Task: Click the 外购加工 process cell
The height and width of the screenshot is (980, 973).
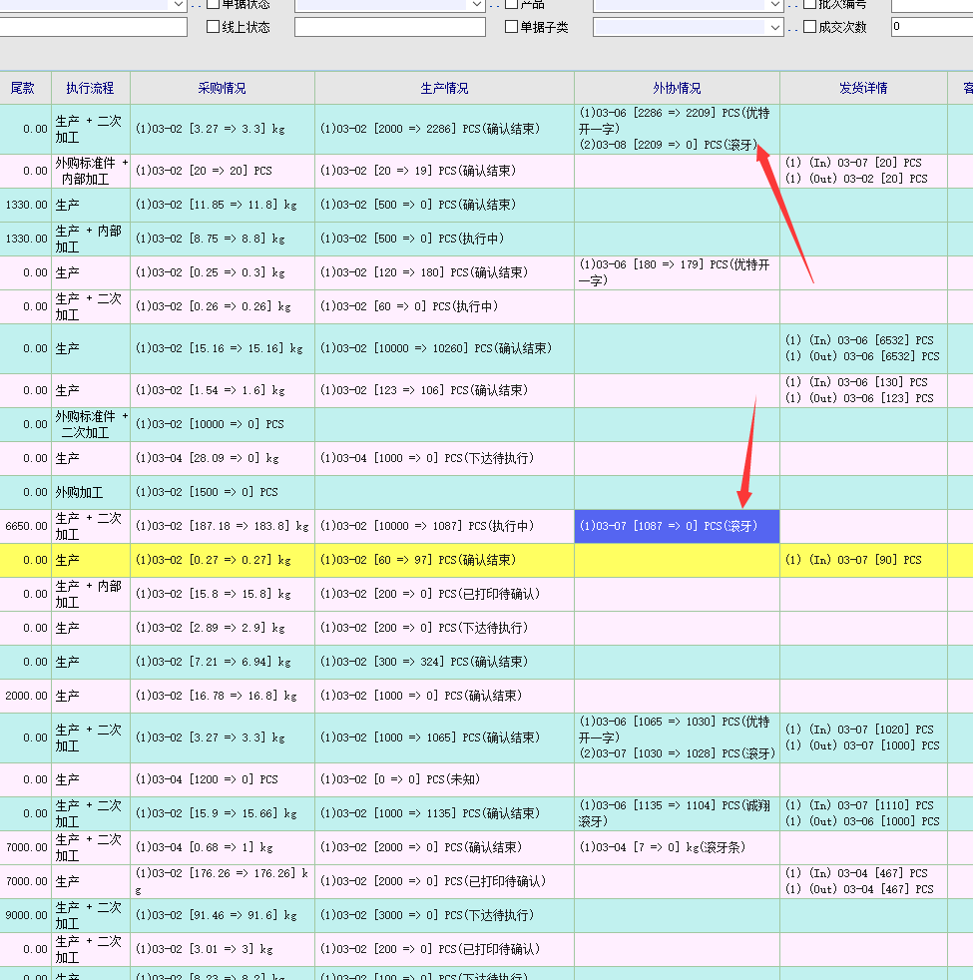Action: pyautogui.click(x=90, y=492)
